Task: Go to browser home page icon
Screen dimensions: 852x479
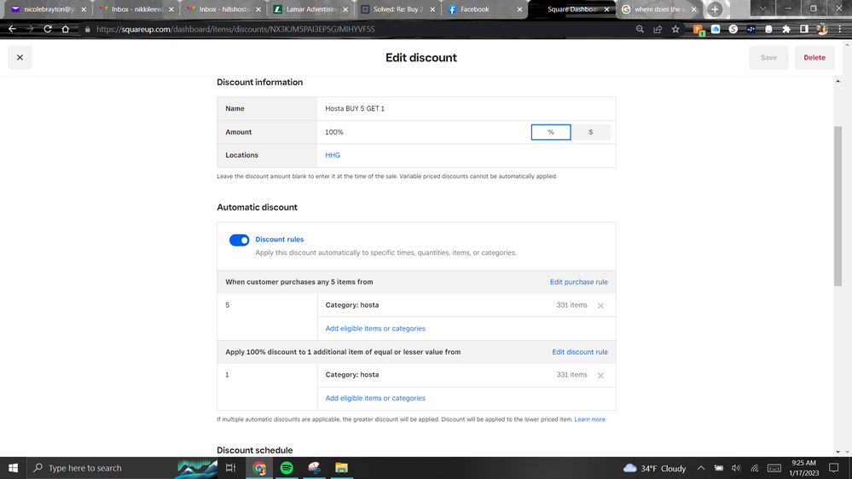Action: [x=66, y=29]
